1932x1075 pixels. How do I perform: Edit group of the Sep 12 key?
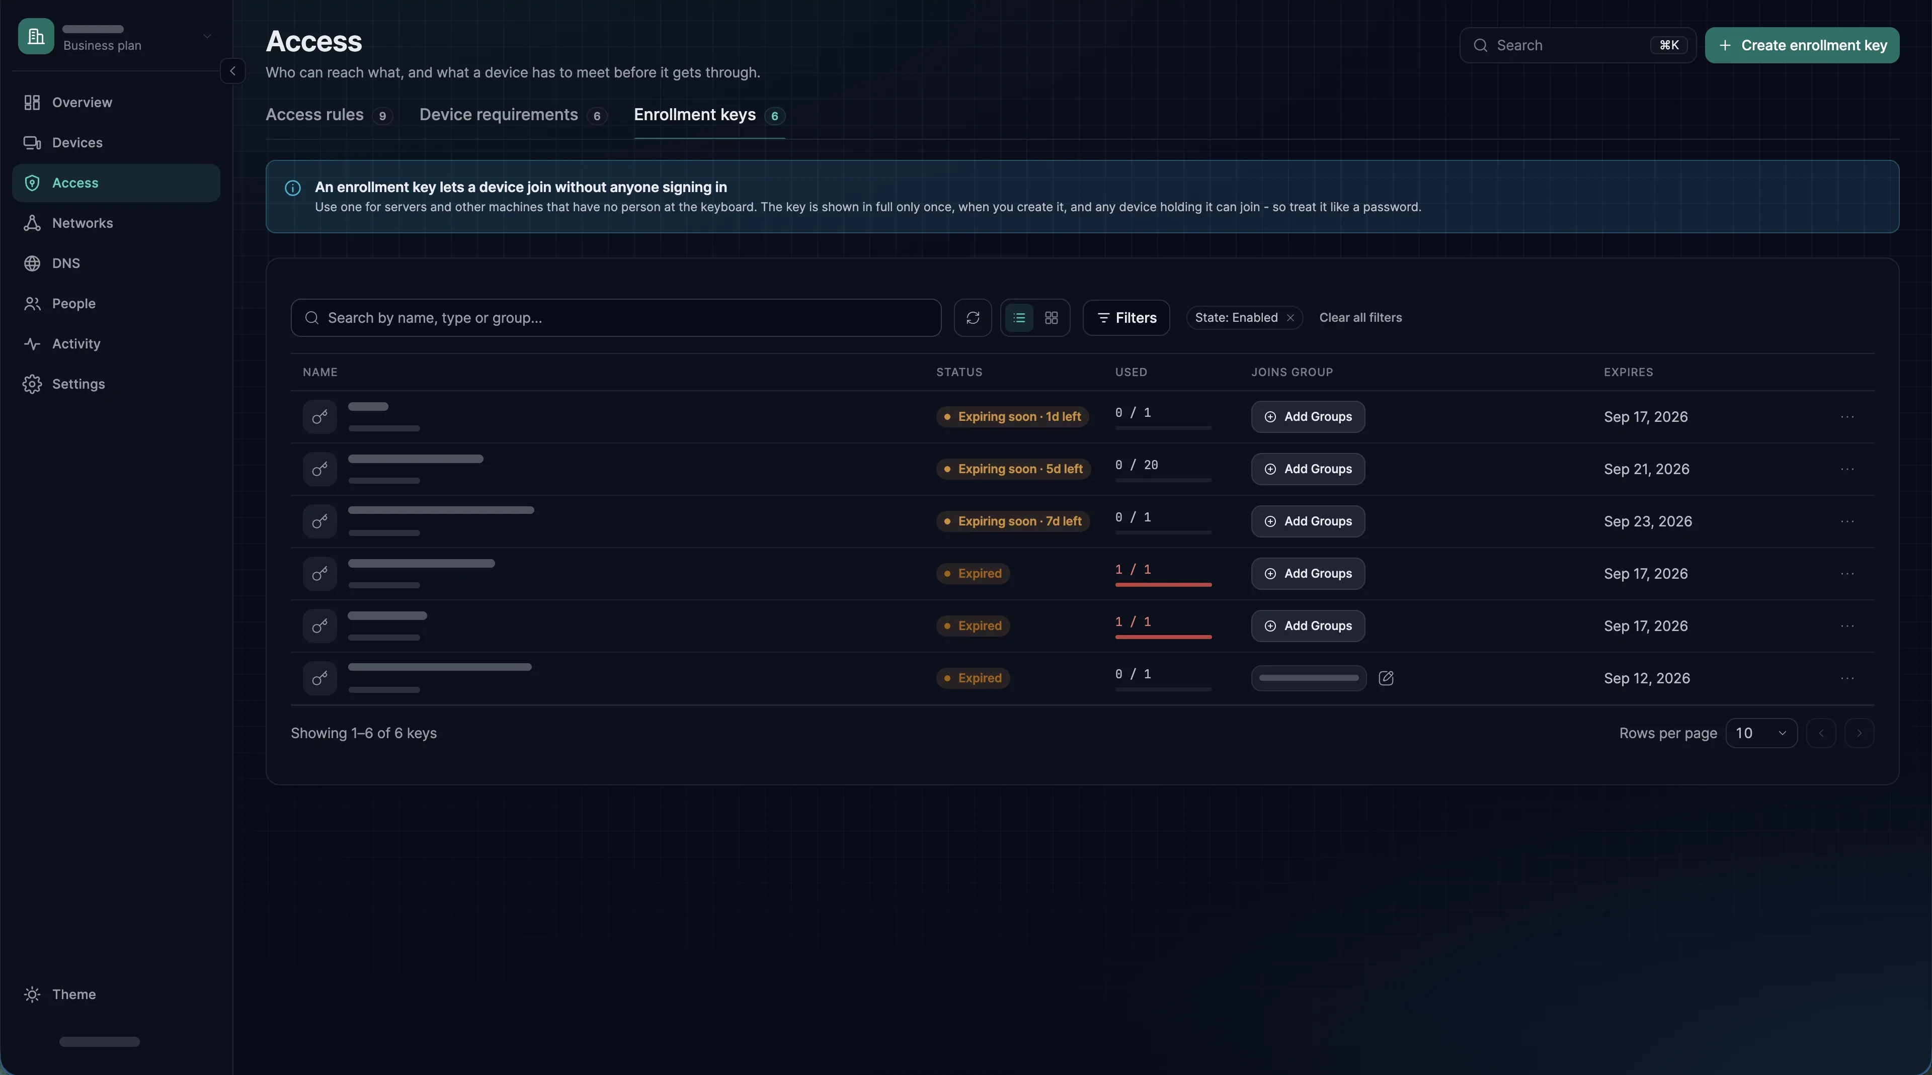tap(1385, 678)
